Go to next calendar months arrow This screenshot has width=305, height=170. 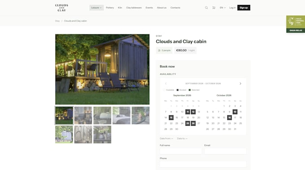point(240,84)
